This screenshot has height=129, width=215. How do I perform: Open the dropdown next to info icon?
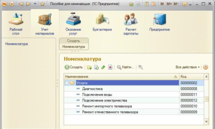coord(190,5)
